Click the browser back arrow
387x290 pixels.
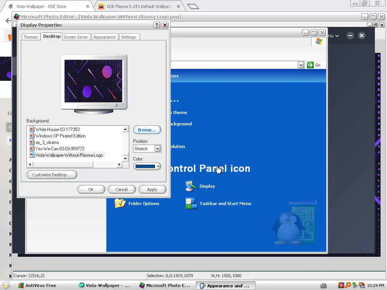(8, 21)
